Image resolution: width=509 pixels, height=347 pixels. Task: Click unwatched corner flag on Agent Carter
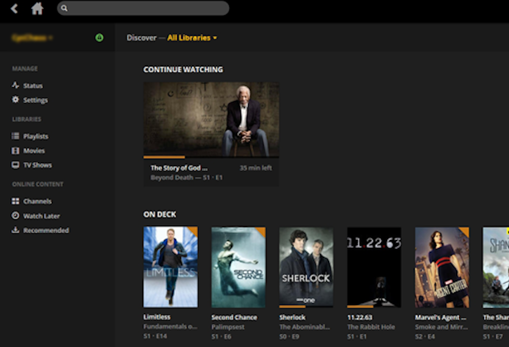coord(465,231)
